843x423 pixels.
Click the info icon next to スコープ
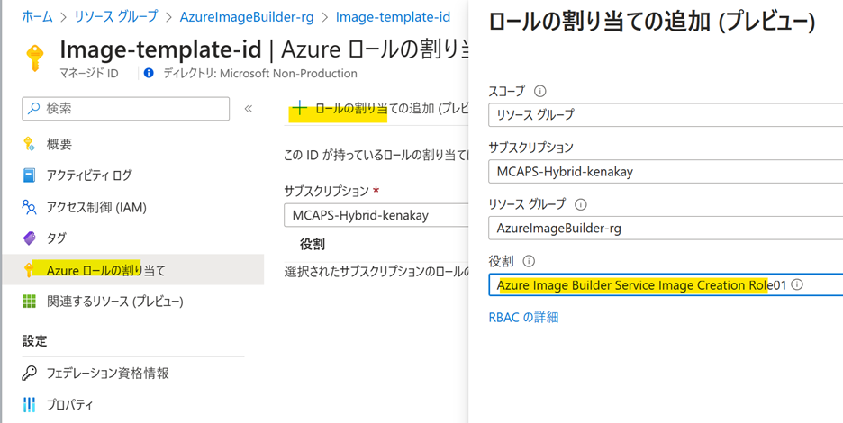pyautogui.click(x=540, y=91)
